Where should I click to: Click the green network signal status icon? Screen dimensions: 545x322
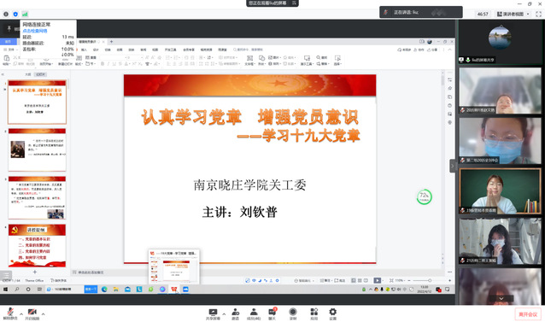coord(25,15)
